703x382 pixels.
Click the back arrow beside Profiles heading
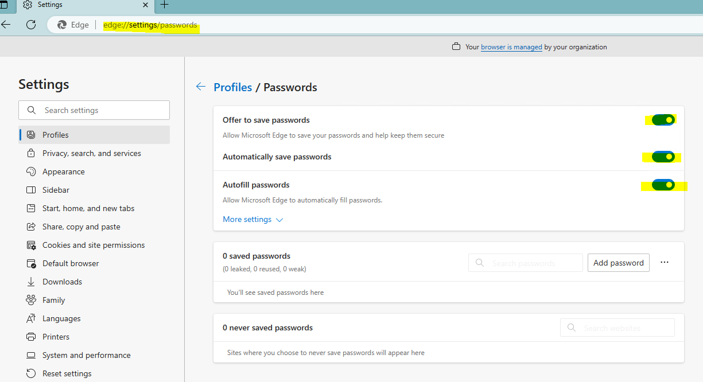(x=200, y=87)
